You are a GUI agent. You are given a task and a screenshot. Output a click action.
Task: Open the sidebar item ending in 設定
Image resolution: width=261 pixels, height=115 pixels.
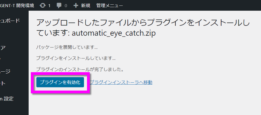[x=7, y=99]
